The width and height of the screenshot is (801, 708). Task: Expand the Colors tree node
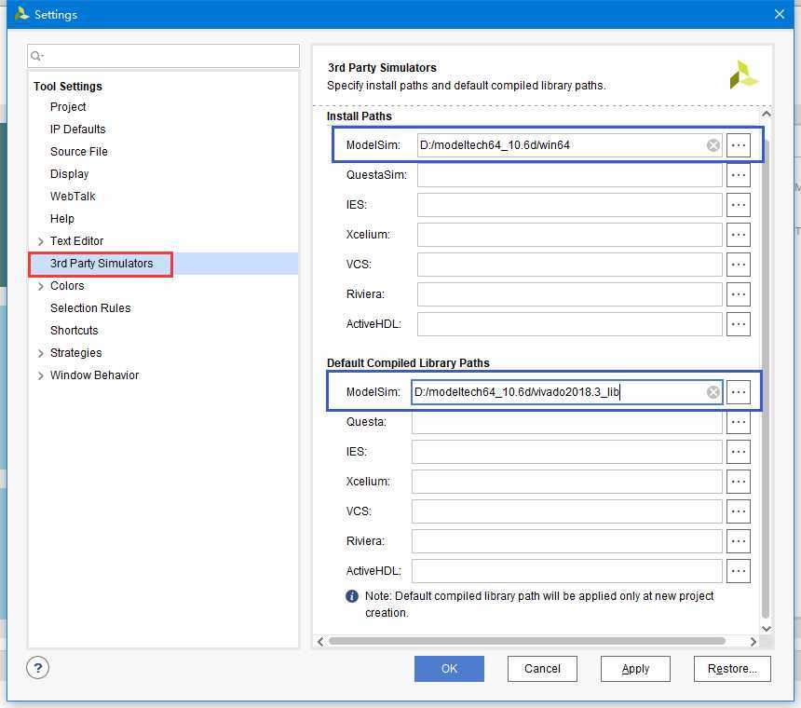click(x=41, y=286)
